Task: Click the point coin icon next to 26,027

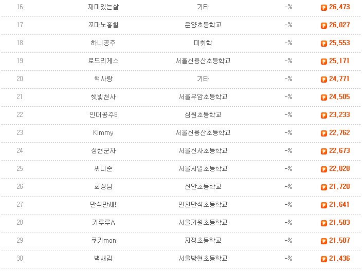Action: pos(323,26)
